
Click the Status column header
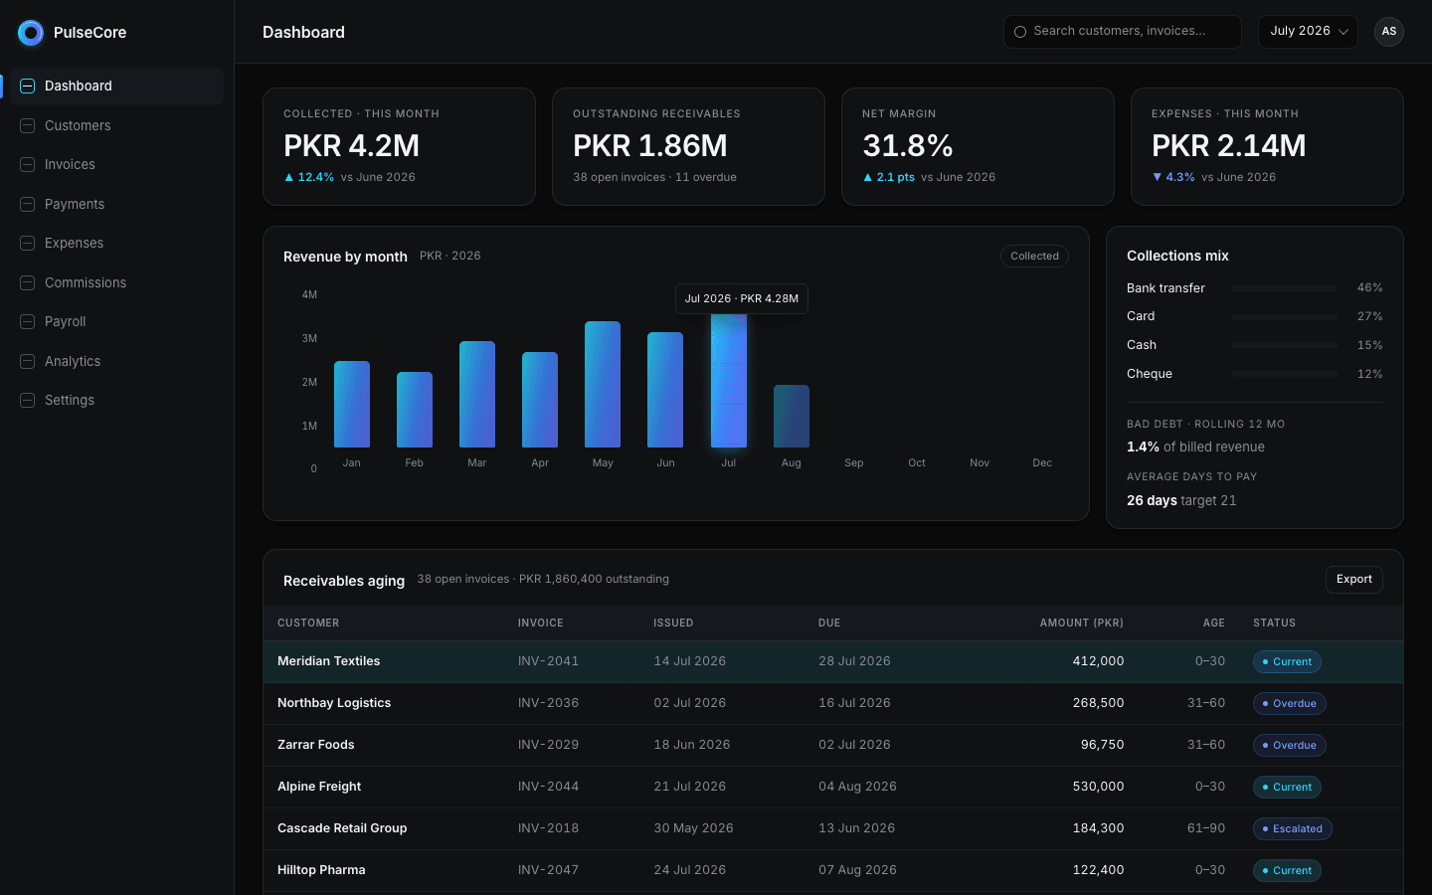1274,624
